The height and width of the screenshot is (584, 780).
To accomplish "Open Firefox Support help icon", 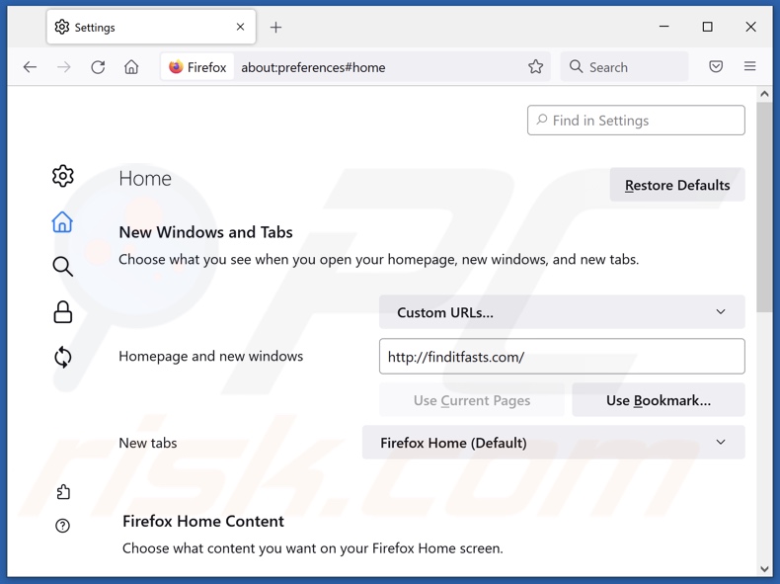I will pos(63,526).
